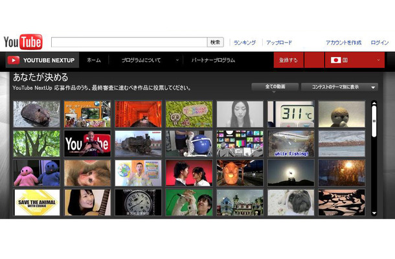The height and width of the screenshot is (259, 395).
Task: Open the 311 °C thermometer thumbnail
Action: coord(291,114)
